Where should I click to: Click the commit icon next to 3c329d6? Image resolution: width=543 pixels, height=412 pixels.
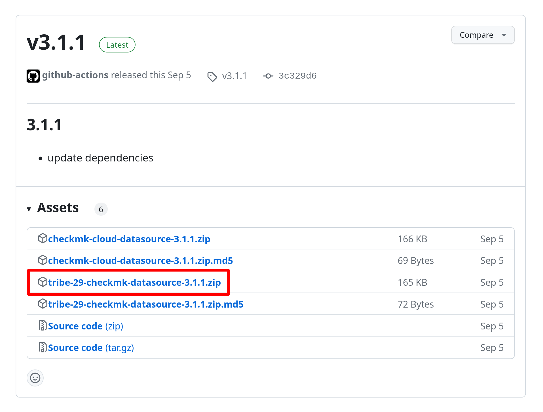coord(268,76)
